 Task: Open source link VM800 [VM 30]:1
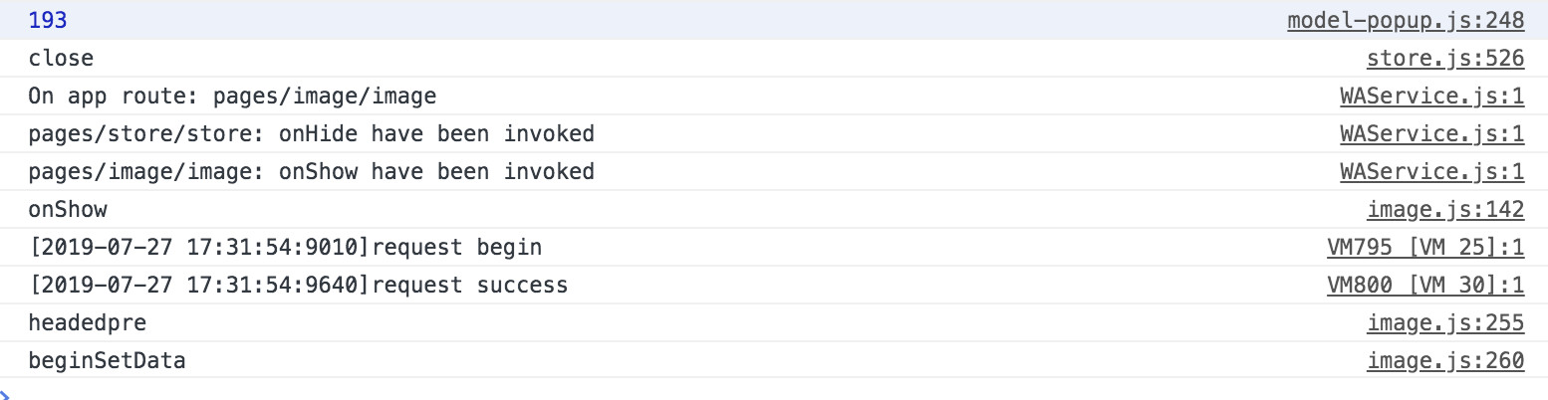[x=1425, y=286]
